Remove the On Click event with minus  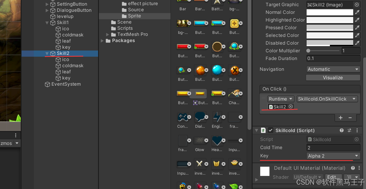pyautogui.click(x=350, y=118)
